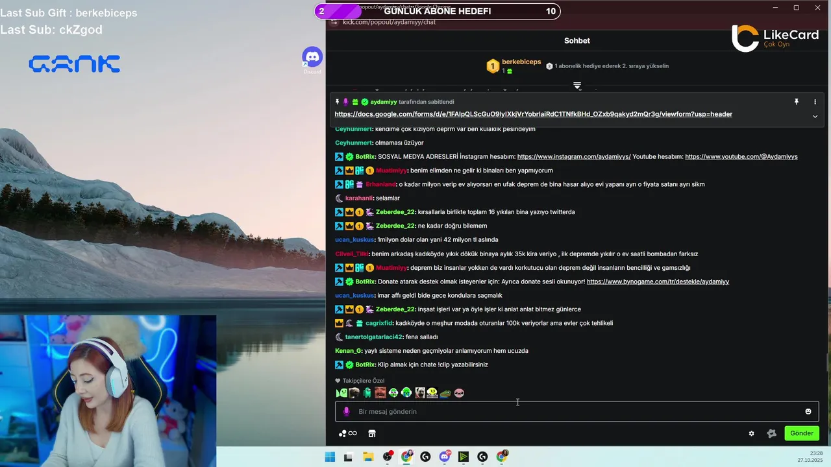Image resolution: width=831 pixels, height=467 pixels.
Task: Select the mustached man face emote
Action: (x=380, y=392)
